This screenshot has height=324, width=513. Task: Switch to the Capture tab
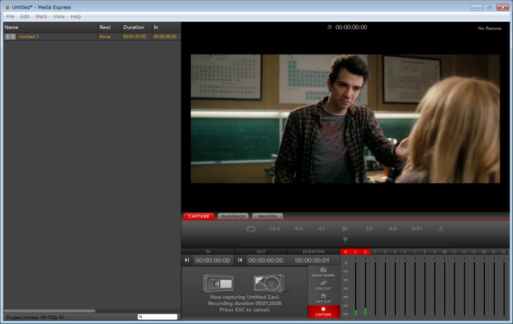[x=198, y=216]
